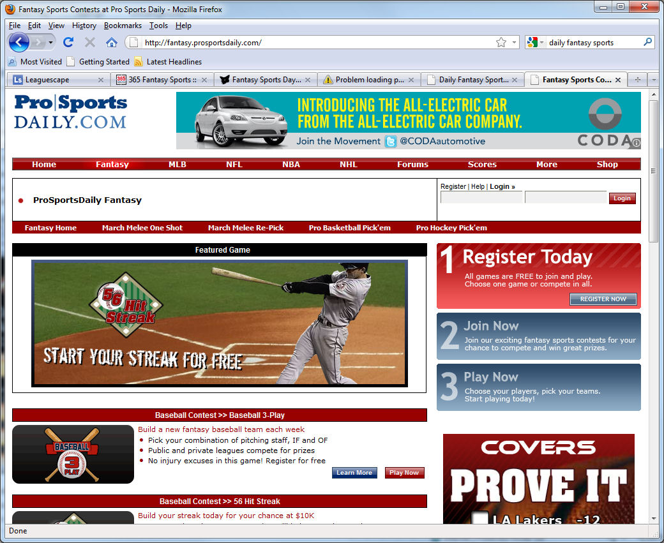Click the search magnifier icon
The width and height of the screenshot is (664, 543).
pos(647,42)
